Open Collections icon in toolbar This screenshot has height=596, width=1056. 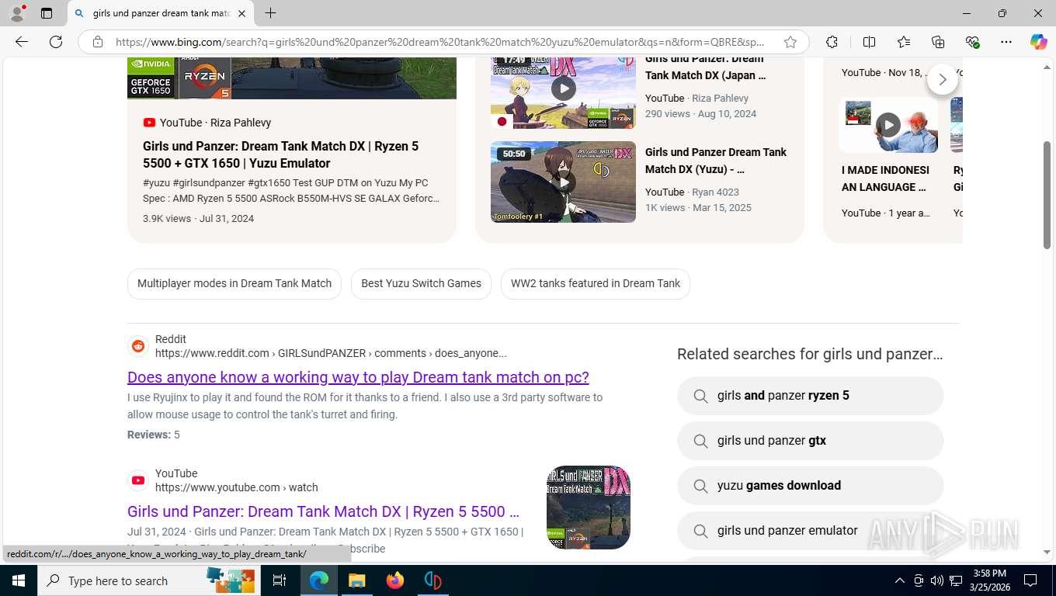pyautogui.click(x=938, y=42)
